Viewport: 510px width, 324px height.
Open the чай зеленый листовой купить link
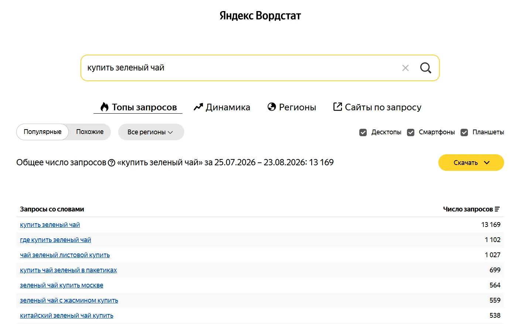[65, 255]
